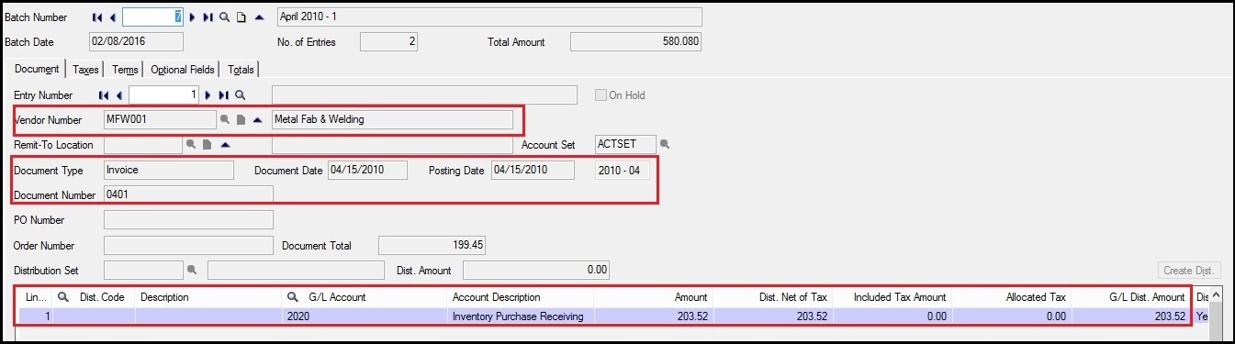This screenshot has height=344, width=1235.
Task: Click Dist. Net of Tax column header
Action: click(x=772, y=297)
